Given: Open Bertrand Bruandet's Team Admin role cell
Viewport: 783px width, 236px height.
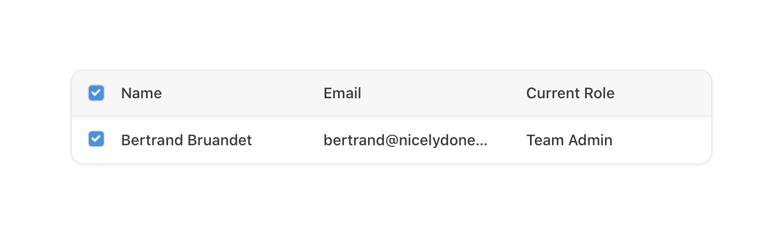Looking at the screenshot, I should (x=569, y=140).
